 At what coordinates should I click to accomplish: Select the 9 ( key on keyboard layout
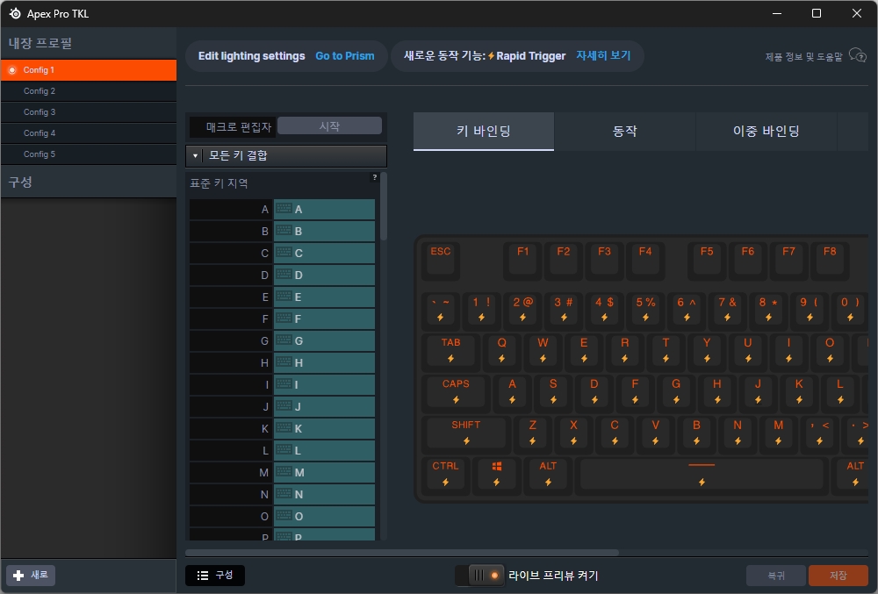pyautogui.click(x=810, y=310)
